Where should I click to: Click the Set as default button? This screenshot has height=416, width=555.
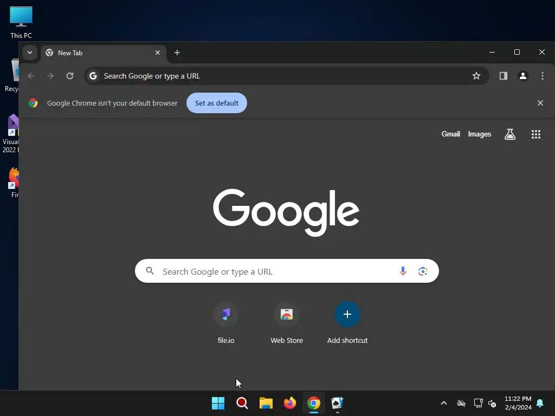click(217, 103)
